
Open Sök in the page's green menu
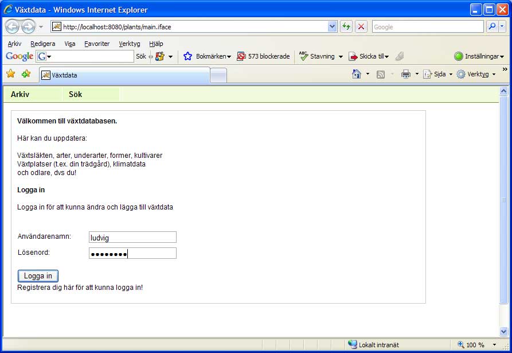pyautogui.click(x=76, y=95)
